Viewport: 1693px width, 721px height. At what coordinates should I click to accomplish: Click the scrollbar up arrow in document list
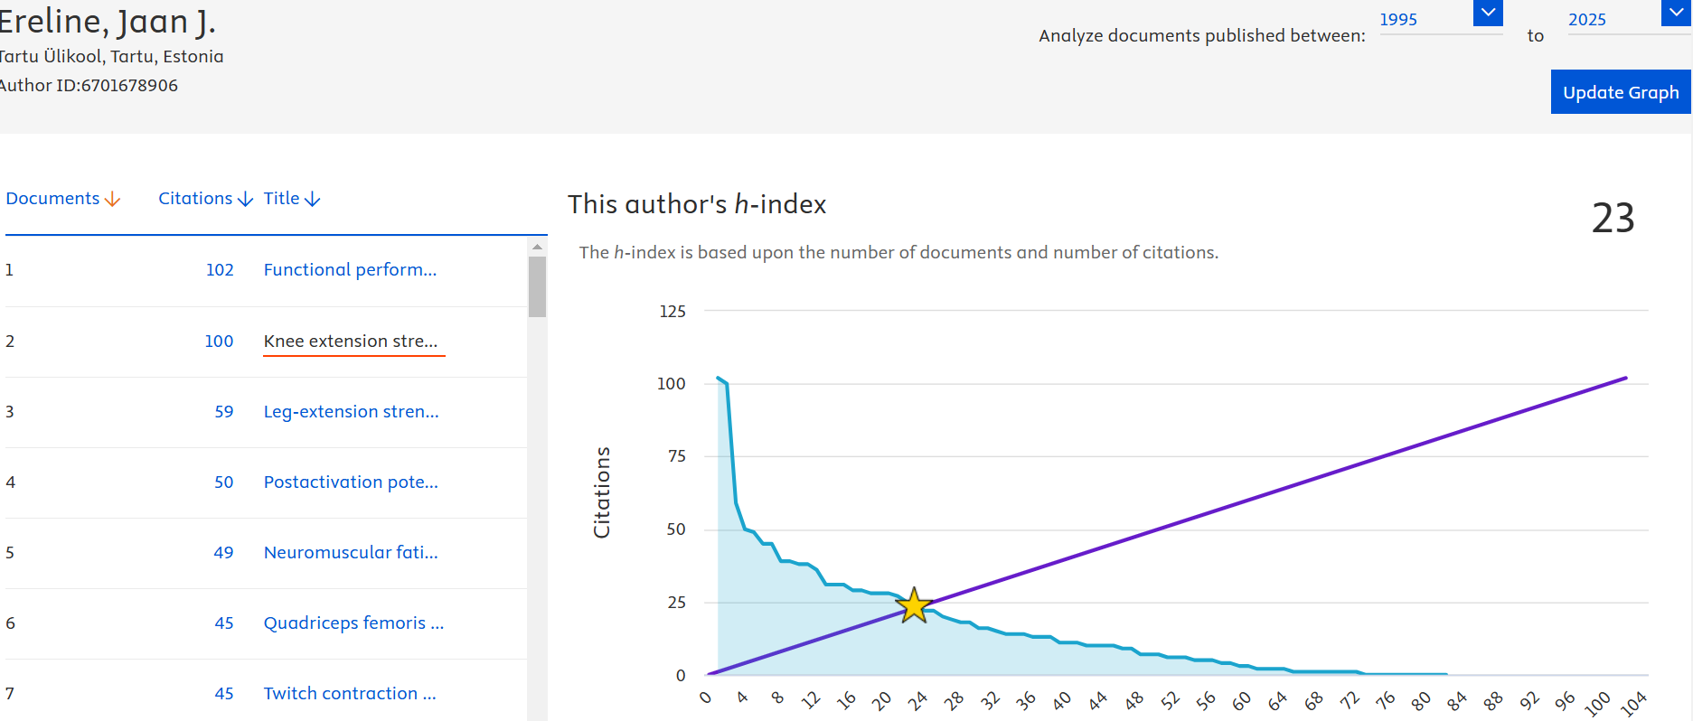coord(537,247)
